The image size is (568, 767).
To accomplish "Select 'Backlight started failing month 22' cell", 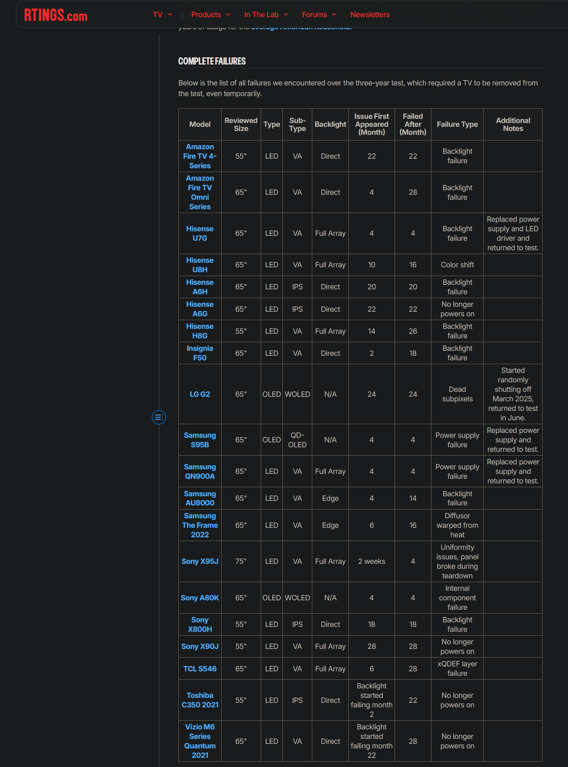I will [x=372, y=741].
